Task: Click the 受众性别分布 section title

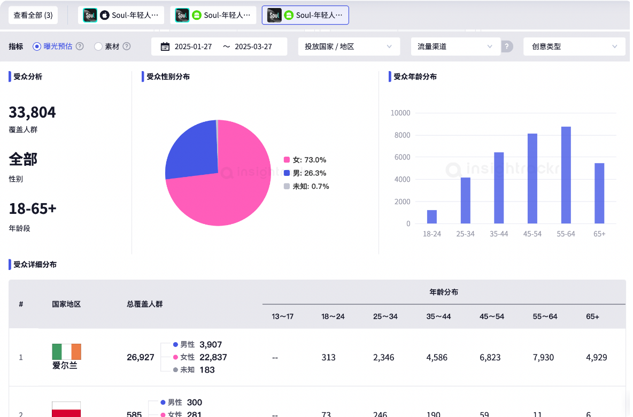Action: coord(168,76)
